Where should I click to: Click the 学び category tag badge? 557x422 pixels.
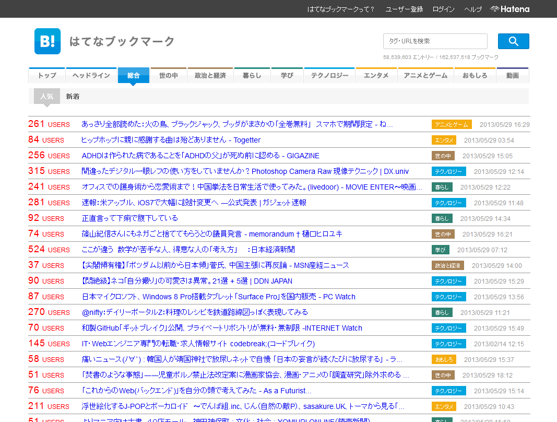point(441,250)
